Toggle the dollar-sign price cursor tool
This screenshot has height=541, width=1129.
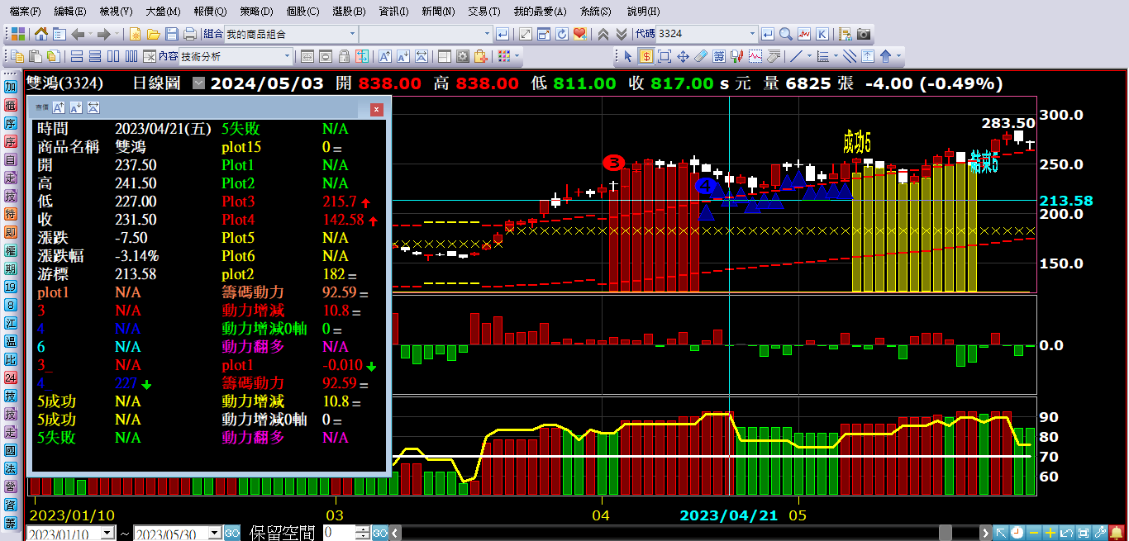tap(645, 56)
